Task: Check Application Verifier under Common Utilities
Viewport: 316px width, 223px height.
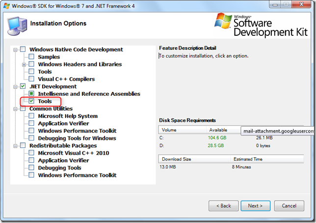Action: point(31,123)
